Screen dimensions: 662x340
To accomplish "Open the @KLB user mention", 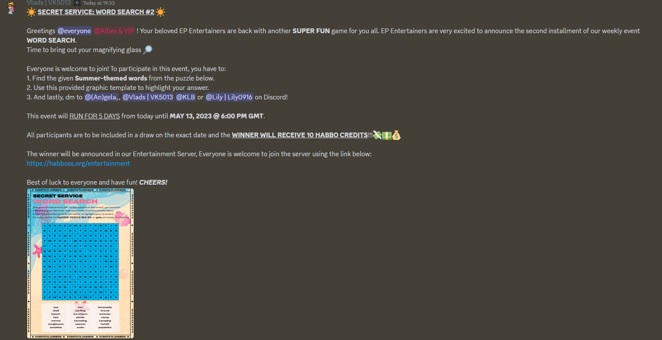I will (185, 97).
